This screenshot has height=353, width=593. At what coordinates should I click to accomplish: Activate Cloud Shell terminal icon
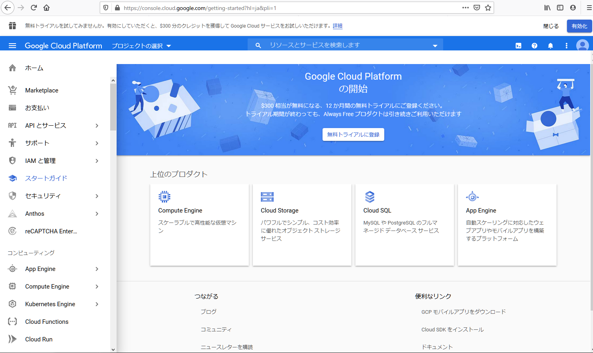click(x=518, y=46)
